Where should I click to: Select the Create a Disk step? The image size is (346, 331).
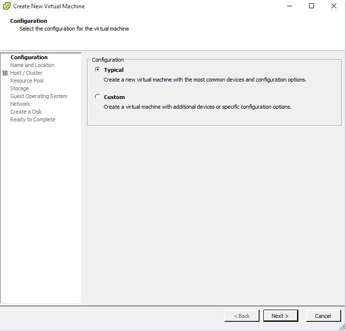pos(26,112)
